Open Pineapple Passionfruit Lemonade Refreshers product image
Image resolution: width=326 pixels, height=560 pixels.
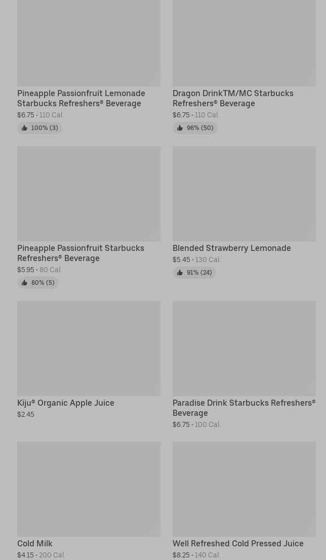[89, 43]
